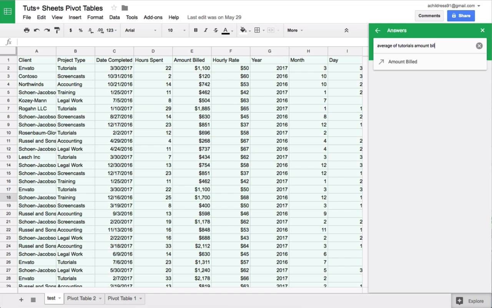Open the Pivot Table 2 tab menu arrow
This screenshot has height=308, width=492.
click(x=100, y=298)
